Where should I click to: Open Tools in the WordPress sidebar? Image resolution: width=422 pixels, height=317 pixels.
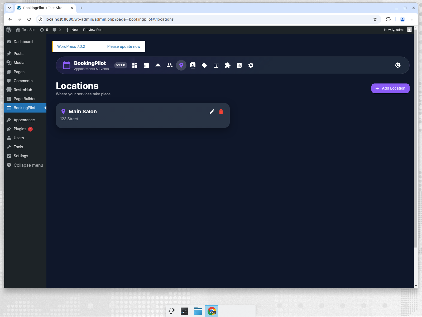25,147
